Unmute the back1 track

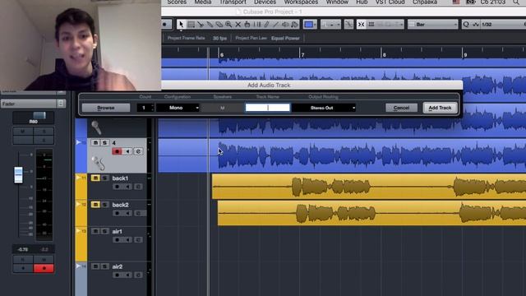point(95,178)
